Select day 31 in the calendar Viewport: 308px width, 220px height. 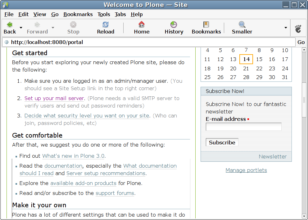pyautogui.click(x=285, y=77)
